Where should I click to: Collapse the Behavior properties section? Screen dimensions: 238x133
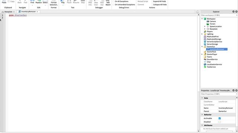point(202,115)
